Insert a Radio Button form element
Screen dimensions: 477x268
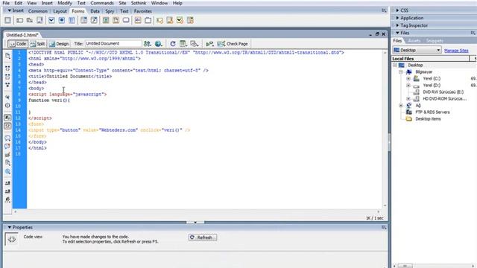click(x=61, y=20)
